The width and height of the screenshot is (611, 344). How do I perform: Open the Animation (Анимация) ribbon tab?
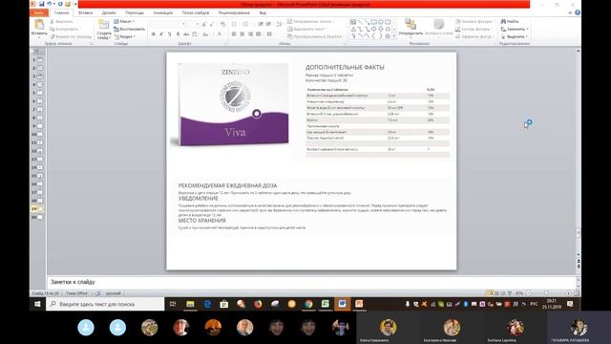coord(163,12)
